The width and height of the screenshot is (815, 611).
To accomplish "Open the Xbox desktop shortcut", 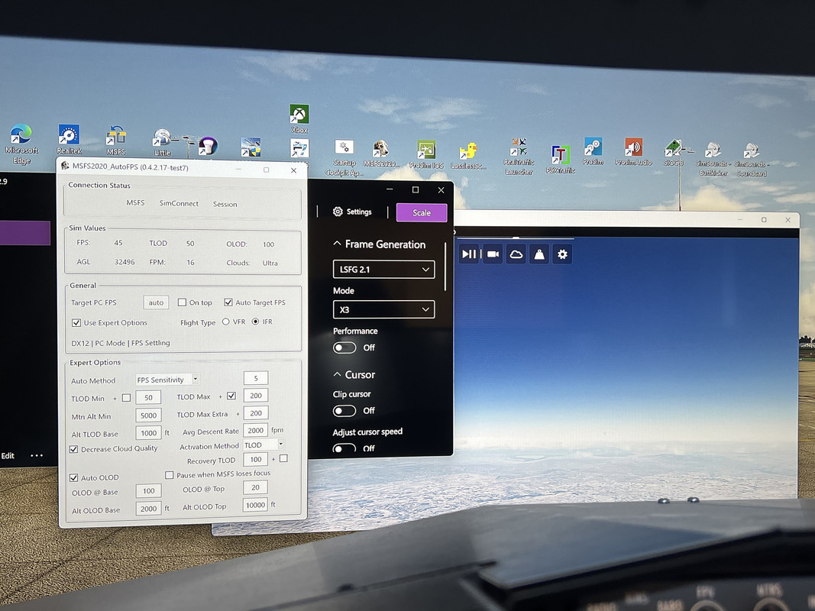I will point(299,119).
